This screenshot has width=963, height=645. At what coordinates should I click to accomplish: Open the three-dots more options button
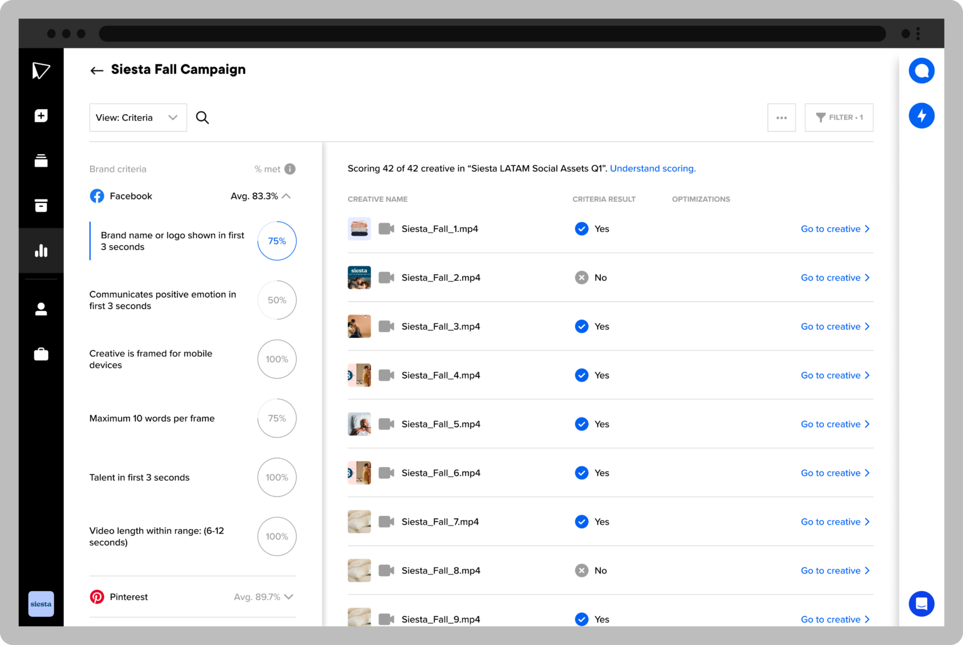tap(781, 117)
